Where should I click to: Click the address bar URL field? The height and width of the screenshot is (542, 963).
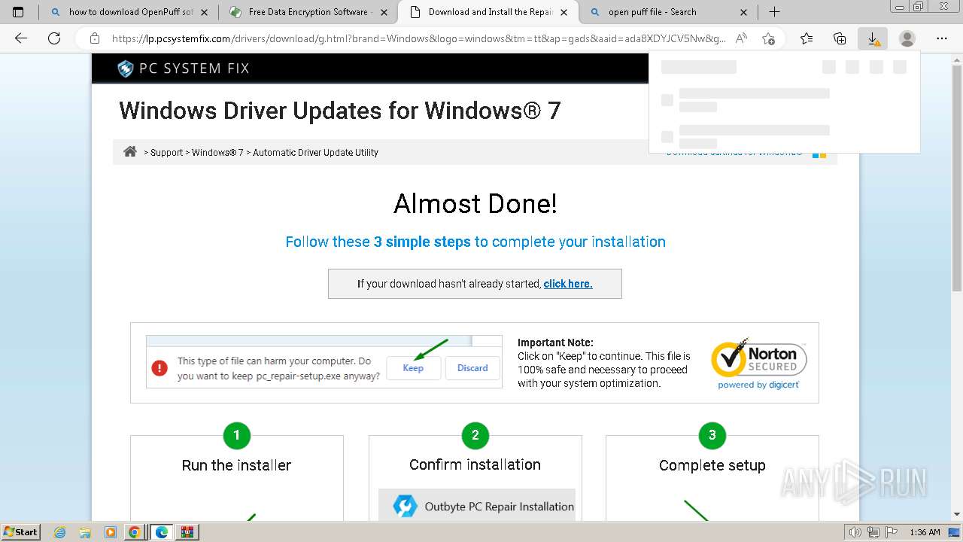418,38
